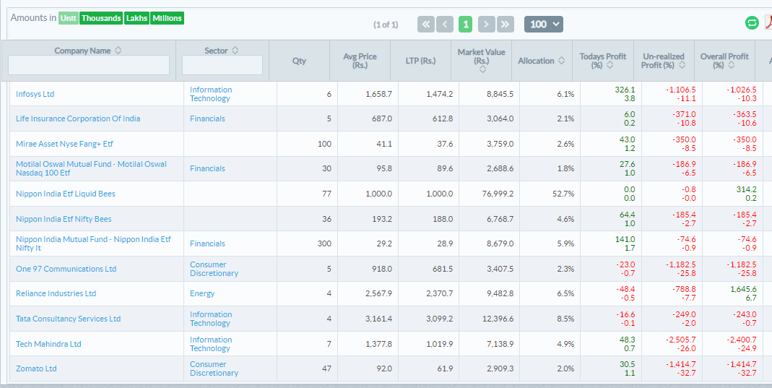Click Consumer Discretionary sector for One 97
Image resolution: width=772 pixels, height=388 pixels.
214,269
